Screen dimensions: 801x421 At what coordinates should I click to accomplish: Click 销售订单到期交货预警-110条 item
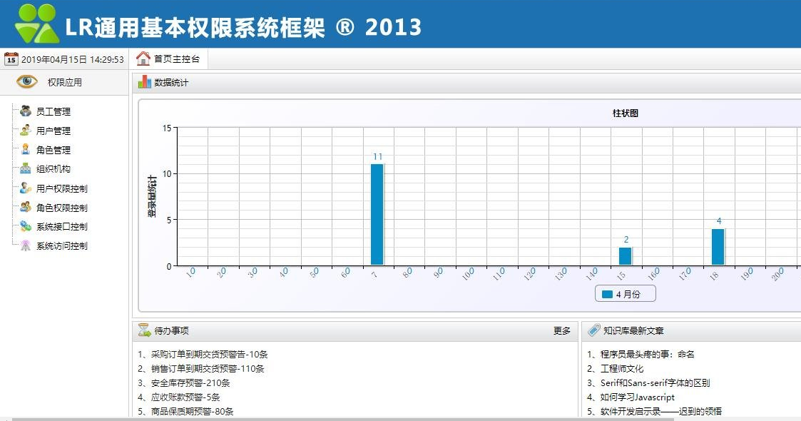(x=200, y=368)
